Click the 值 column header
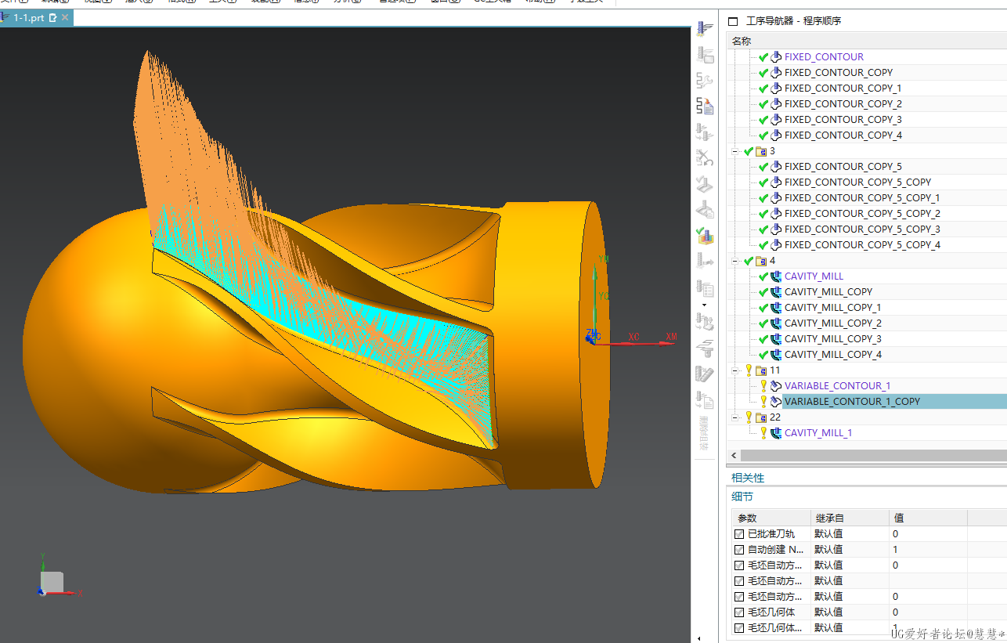The image size is (1007, 643). click(x=928, y=518)
